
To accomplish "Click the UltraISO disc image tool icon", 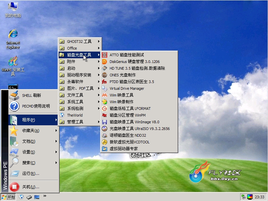I will pyautogui.click(x=105, y=129).
